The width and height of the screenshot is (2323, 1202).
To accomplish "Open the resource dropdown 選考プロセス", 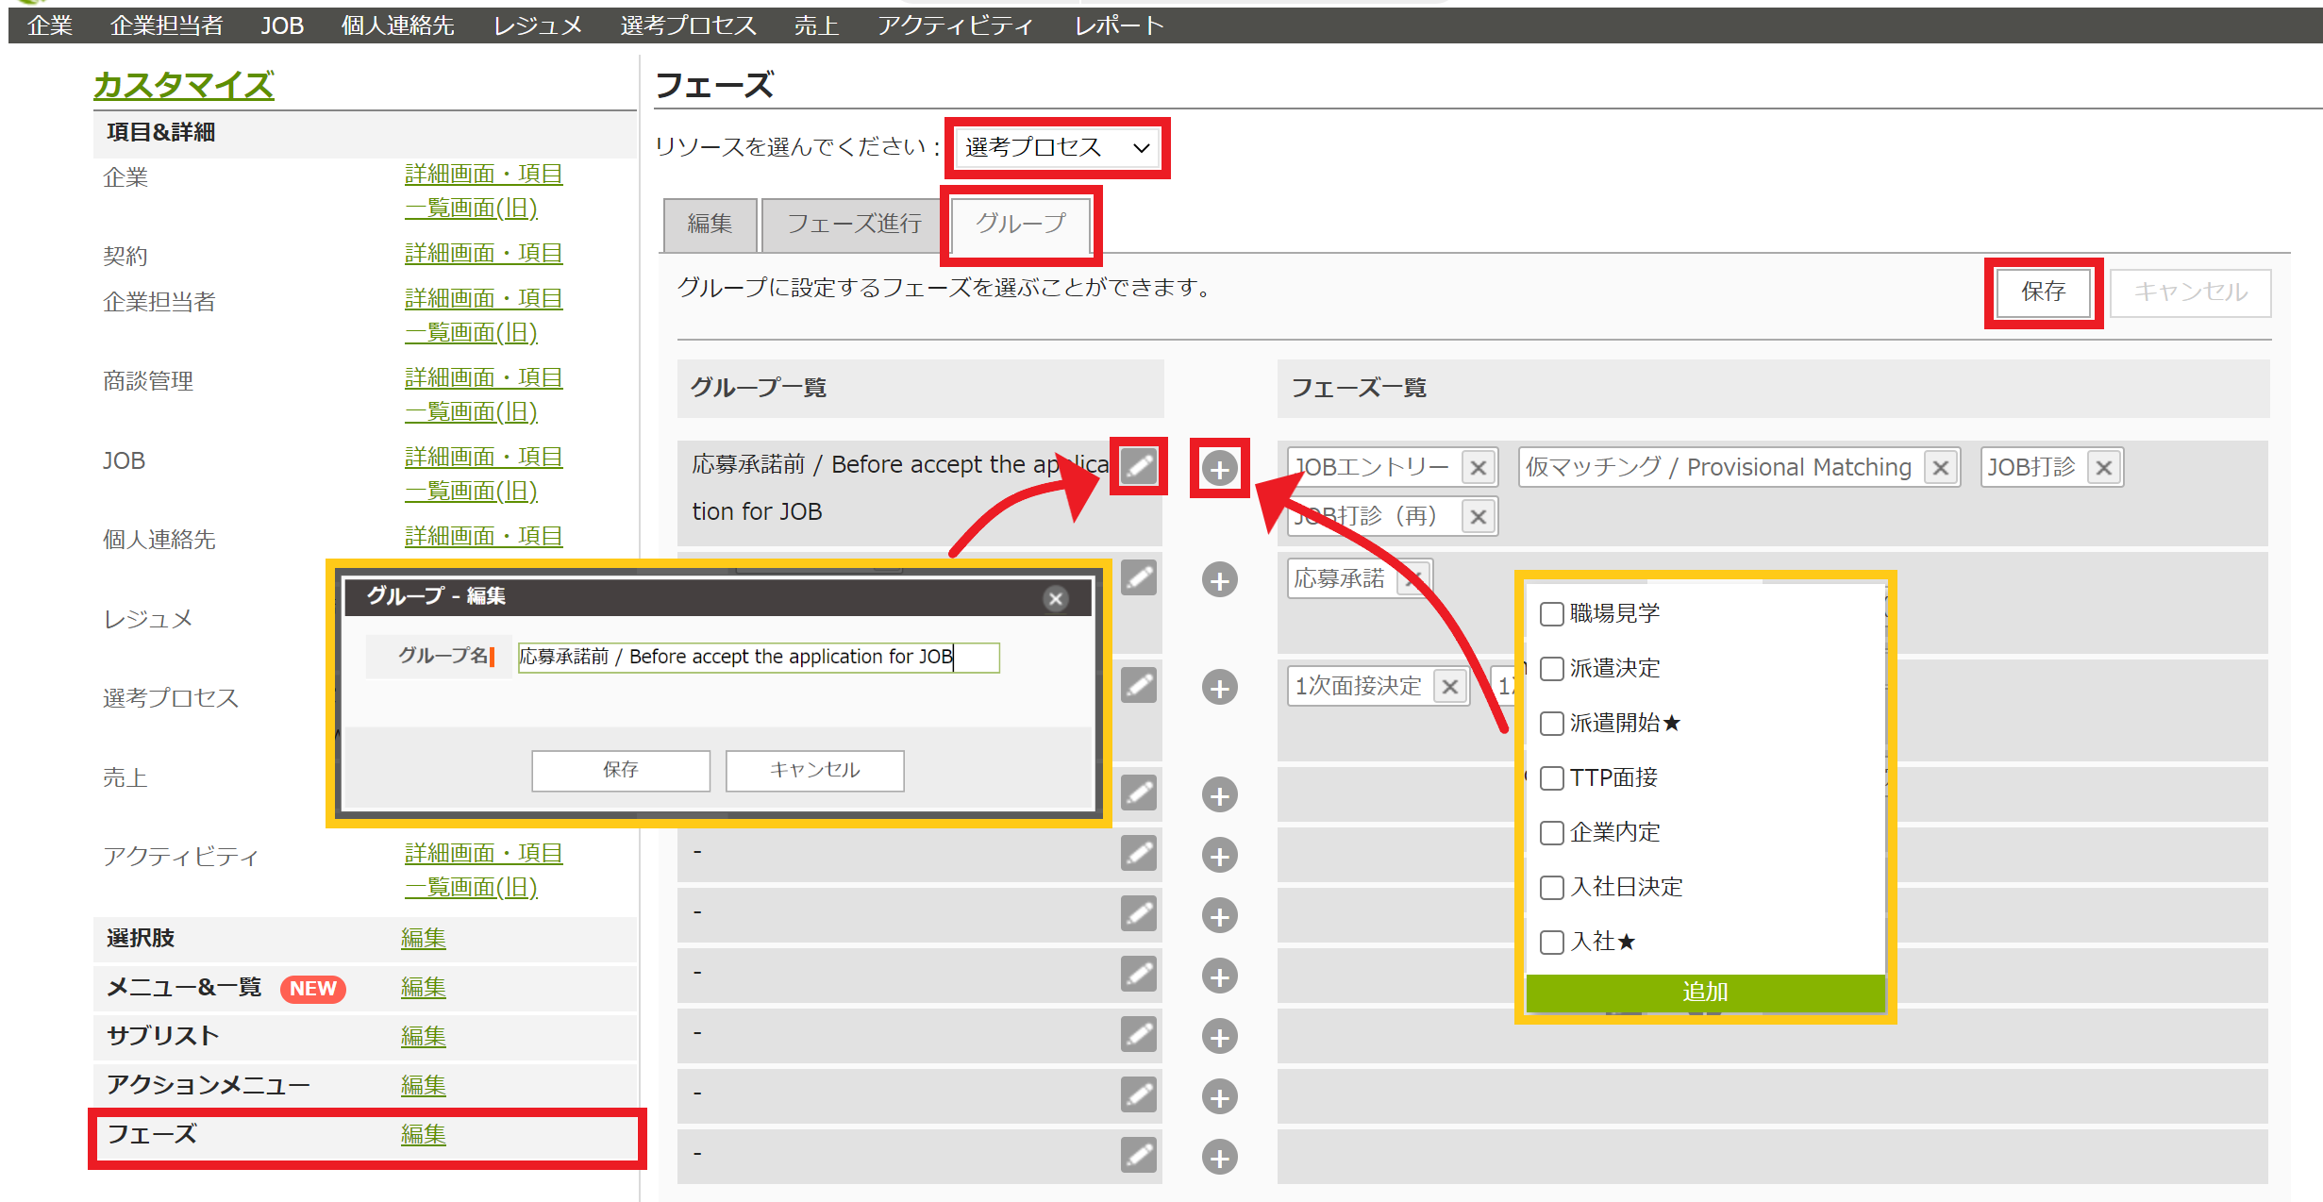I will click(1057, 147).
